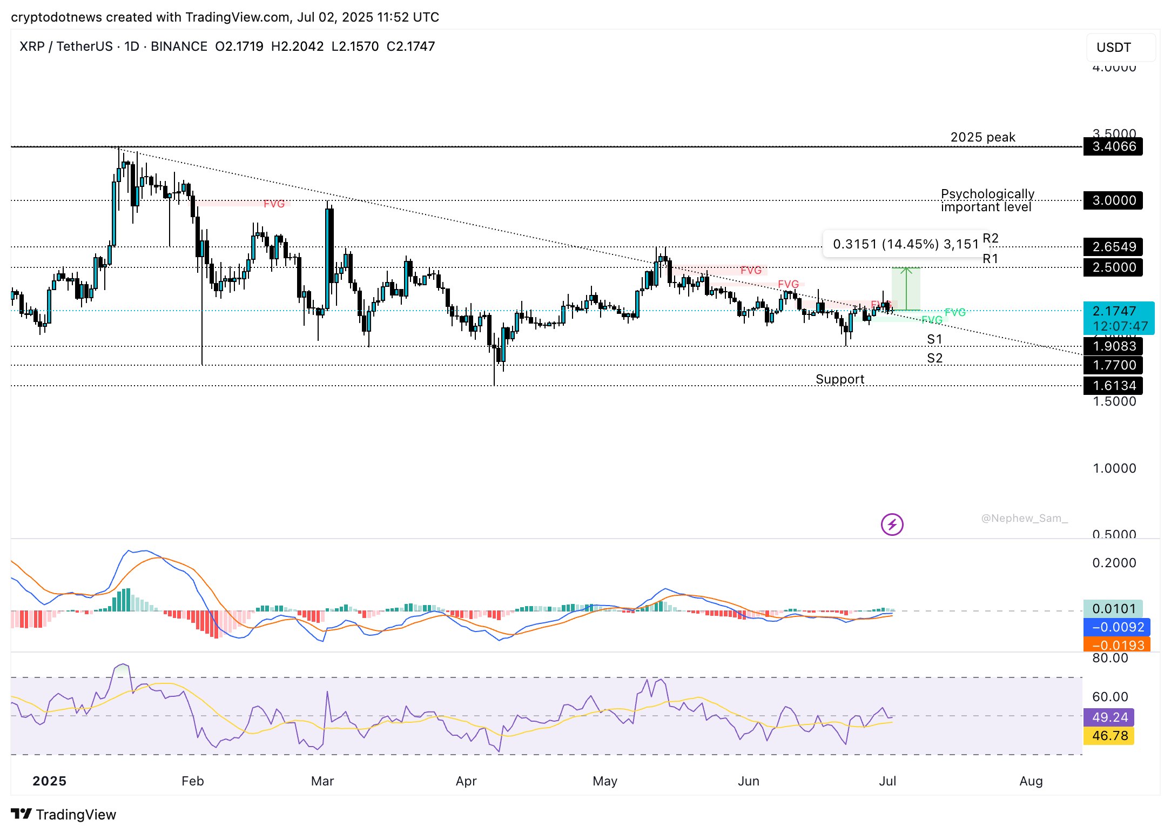Click the 2025 peak text annotation
The height and width of the screenshot is (833, 1171).
(982, 137)
